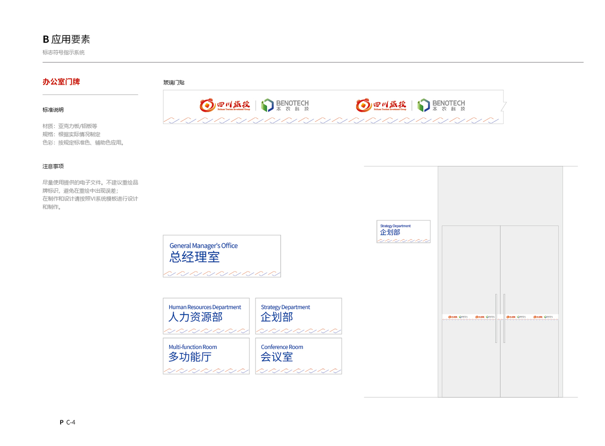Viewport: 605px width, 446px height.
Task: Click the '标准说明' heading
Action: point(53,110)
